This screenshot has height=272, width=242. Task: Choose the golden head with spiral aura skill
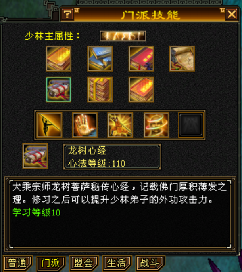click(x=156, y=125)
